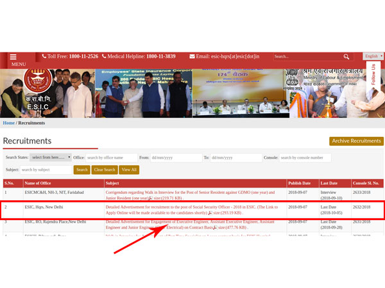The width and height of the screenshot is (385, 288).
Task: Click the header Search text field
Action: pyautogui.click(x=308, y=56)
